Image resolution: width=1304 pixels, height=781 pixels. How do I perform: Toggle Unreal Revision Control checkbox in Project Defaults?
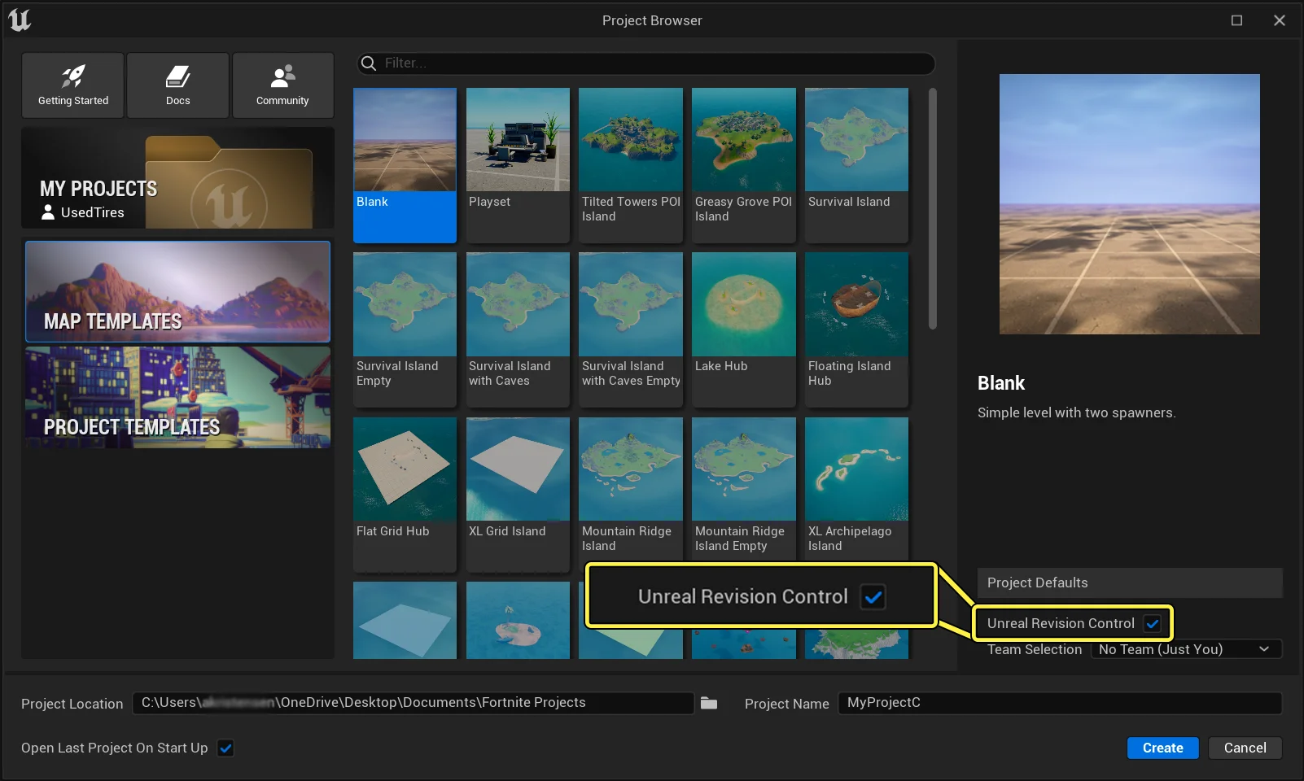[1152, 624]
